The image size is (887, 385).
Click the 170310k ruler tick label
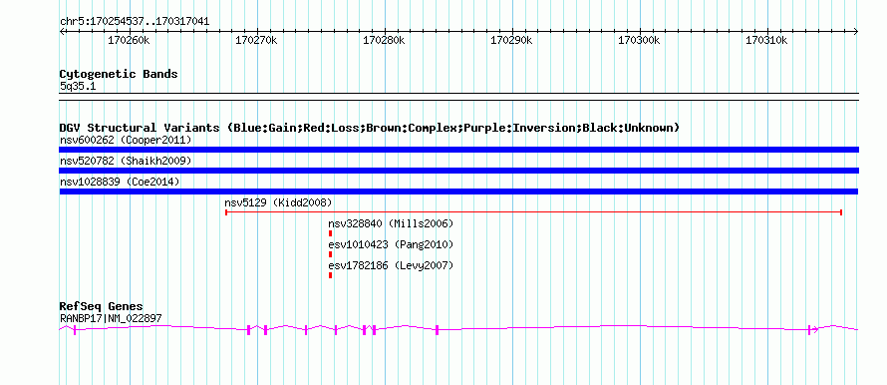click(x=767, y=41)
